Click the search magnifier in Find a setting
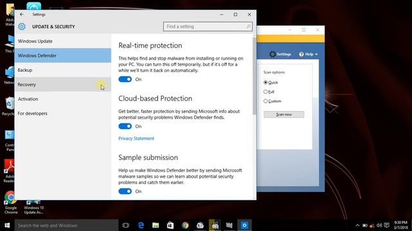Image resolution: width=412 pixels, height=231 pixels. 248,26
